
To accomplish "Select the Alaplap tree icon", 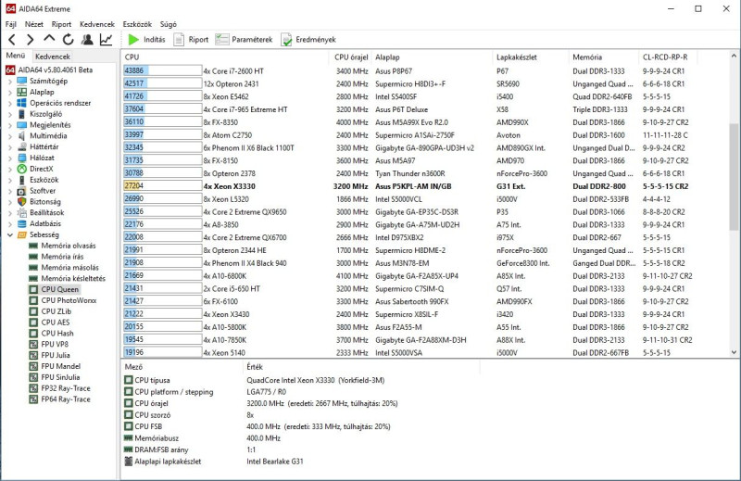I will 21,92.
